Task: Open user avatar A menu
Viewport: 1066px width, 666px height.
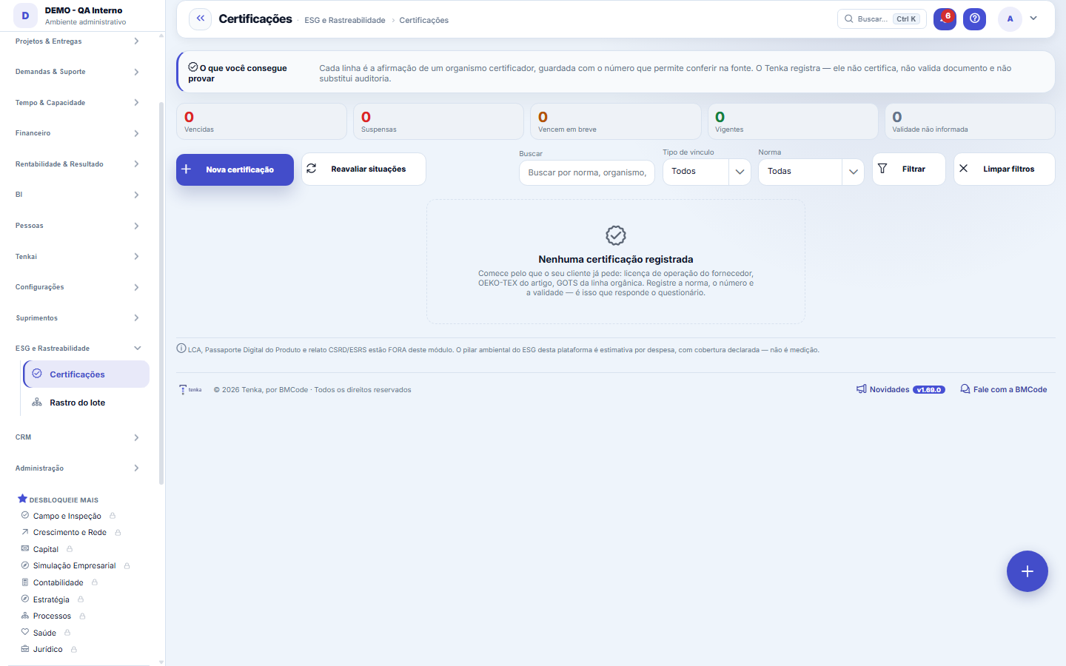Action: [1010, 19]
